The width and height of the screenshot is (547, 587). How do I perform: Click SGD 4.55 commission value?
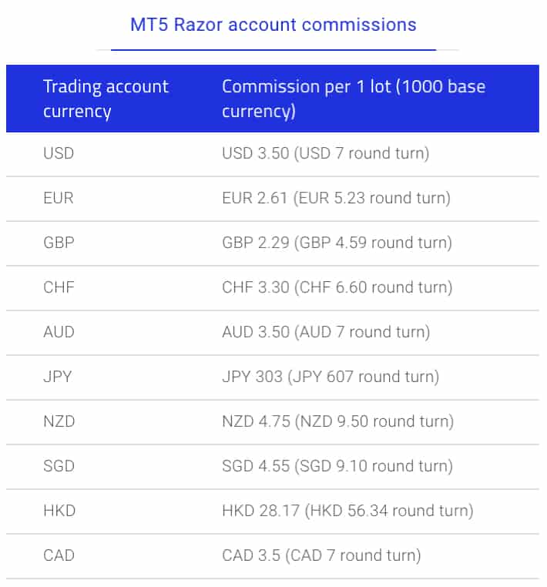pos(337,466)
